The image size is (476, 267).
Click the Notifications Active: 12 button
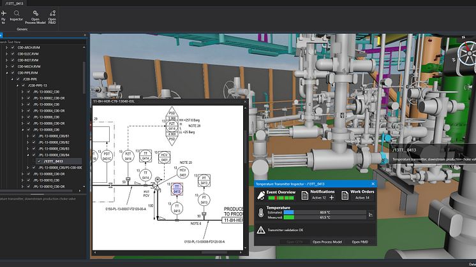point(319,198)
